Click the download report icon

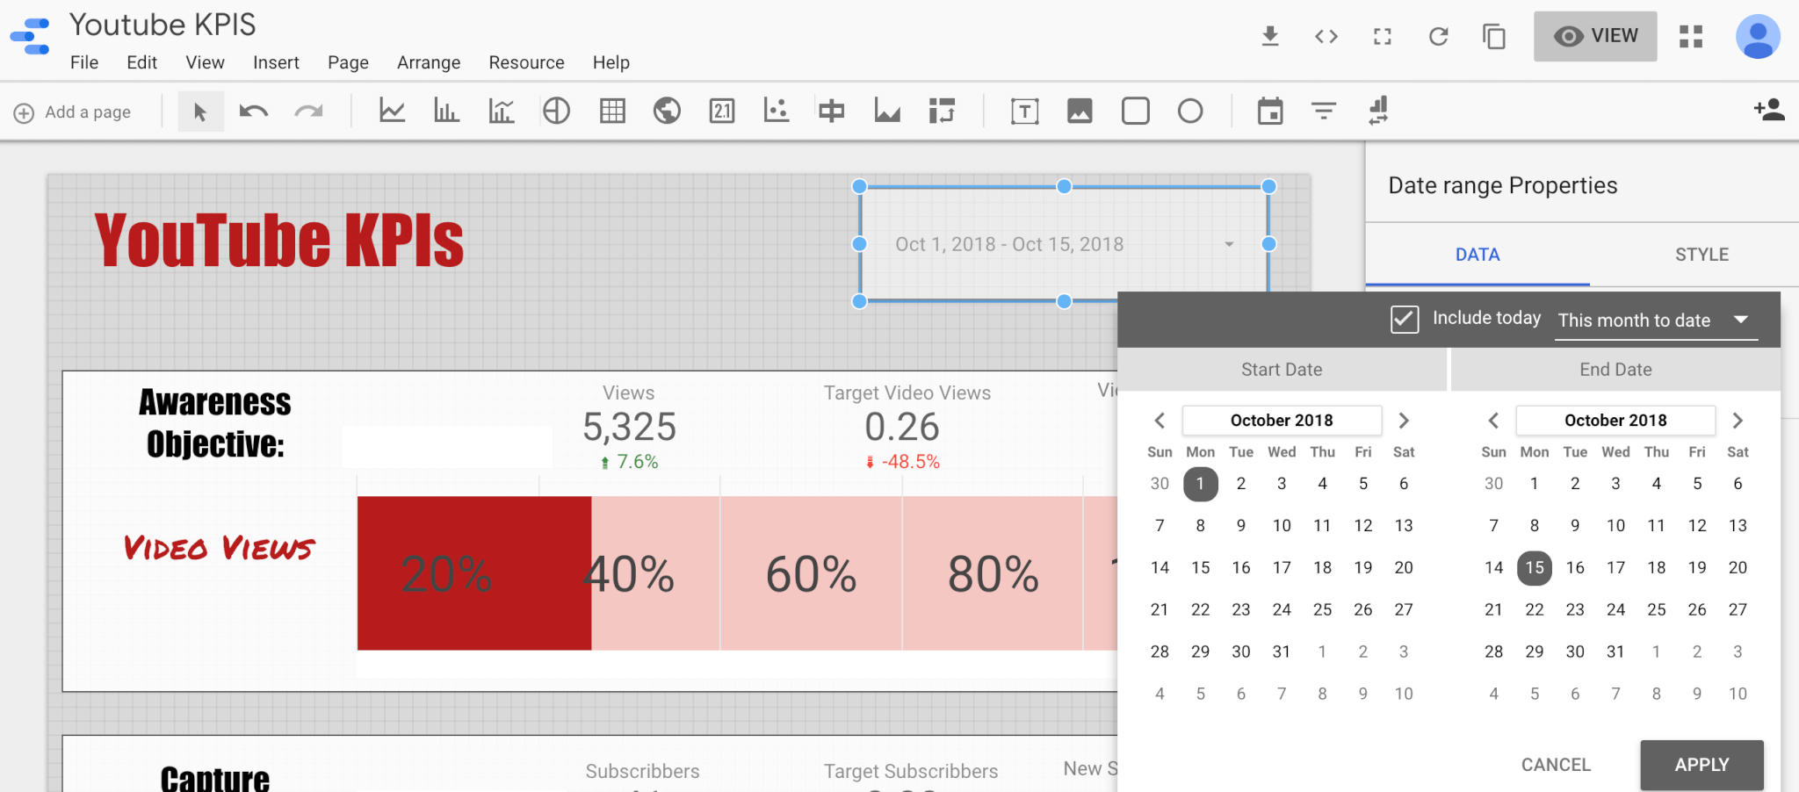coord(1270,36)
